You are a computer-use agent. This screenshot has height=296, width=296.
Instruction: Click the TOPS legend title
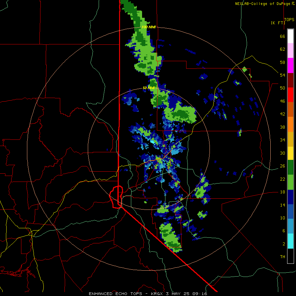(289, 19)
